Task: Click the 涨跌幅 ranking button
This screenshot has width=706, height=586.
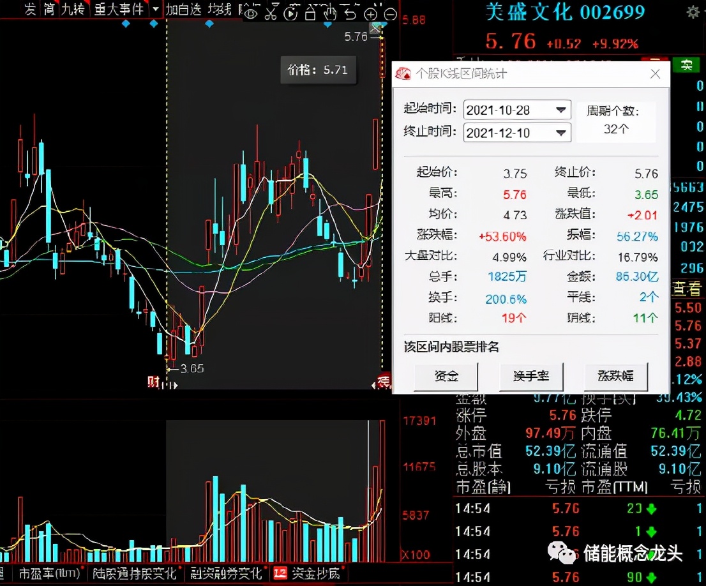Action: tap(615, 376)
